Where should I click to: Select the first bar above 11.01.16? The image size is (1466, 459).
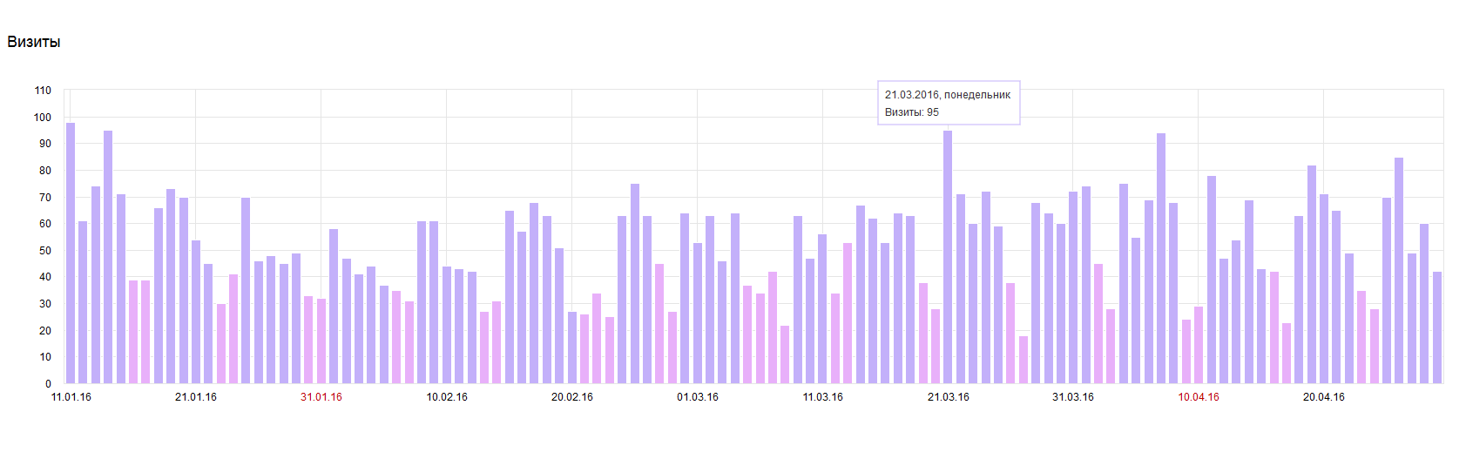(x=71, y=253)
